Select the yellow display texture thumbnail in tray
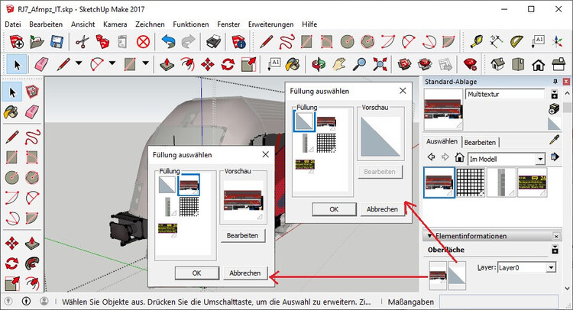 (532, 182)
